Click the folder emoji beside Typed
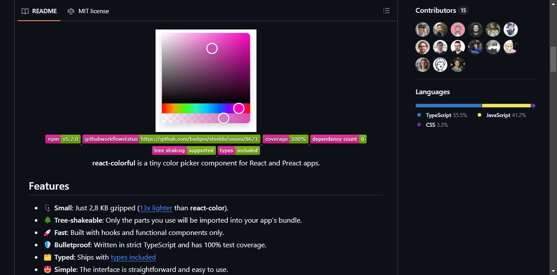The width and height of the screenshot is (557, 275). tap(48, 257)
